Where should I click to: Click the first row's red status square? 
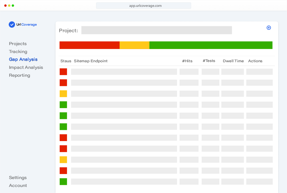63,72
